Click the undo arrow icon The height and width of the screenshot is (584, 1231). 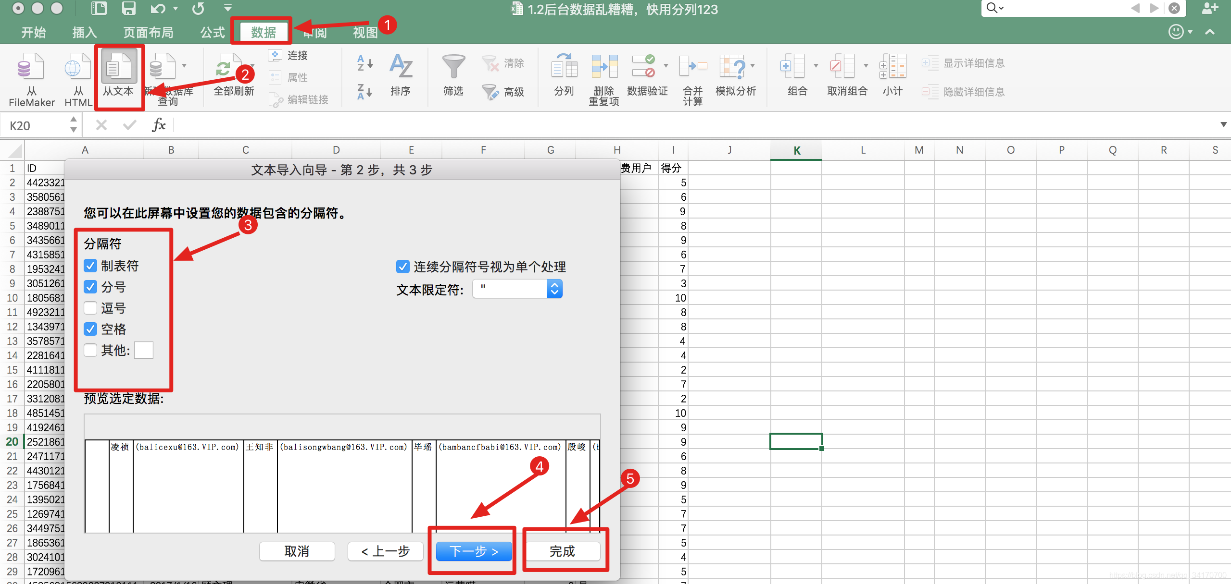158,8
